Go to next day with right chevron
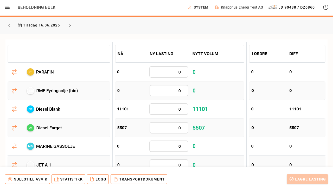 coord(70,25)
